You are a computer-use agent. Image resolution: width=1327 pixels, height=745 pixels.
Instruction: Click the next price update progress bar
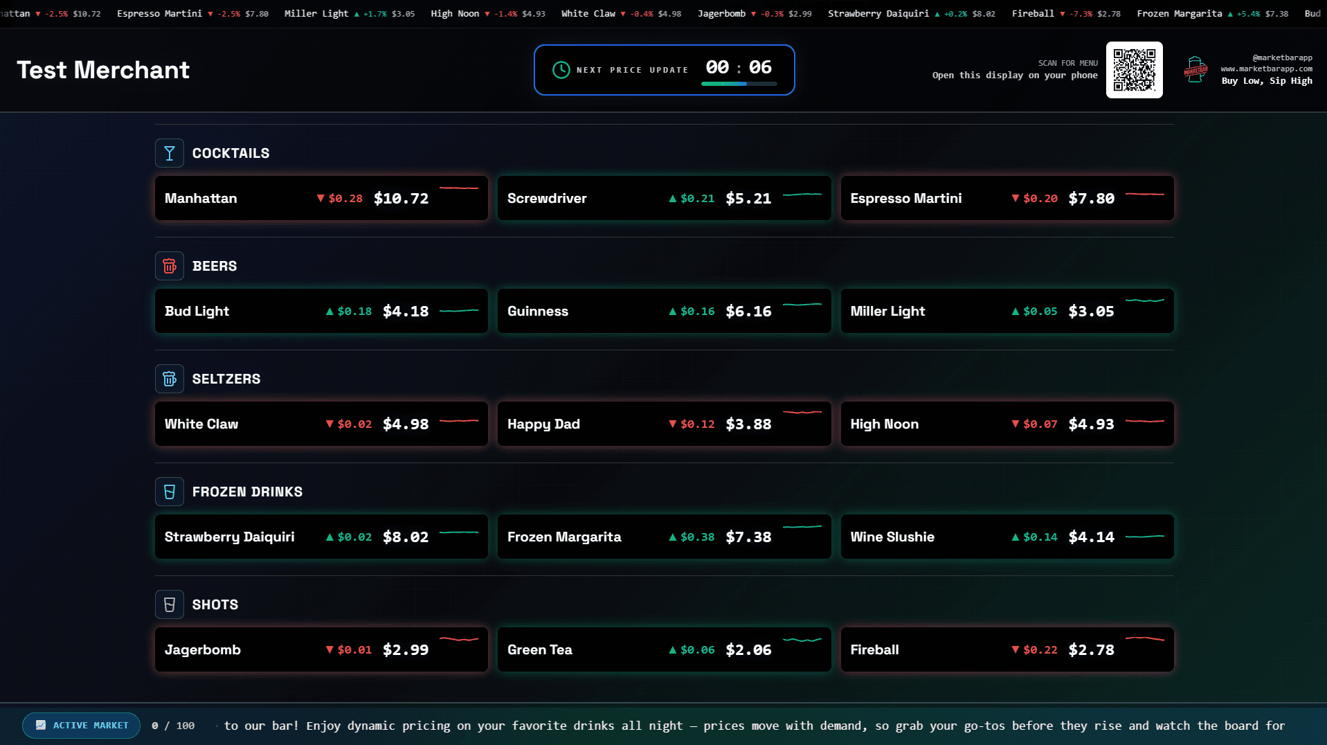point(739,84)
